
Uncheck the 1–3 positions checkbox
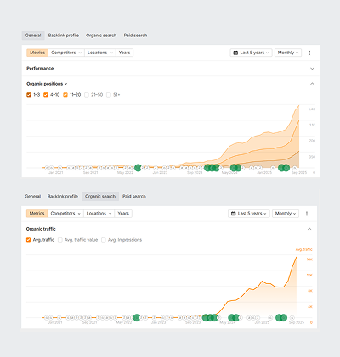tap(29, 95)
